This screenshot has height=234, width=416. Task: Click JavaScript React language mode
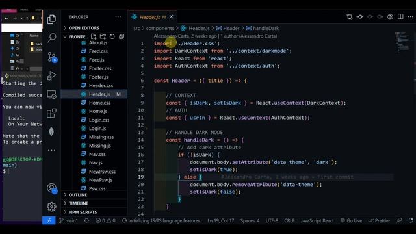pos(317,220)
